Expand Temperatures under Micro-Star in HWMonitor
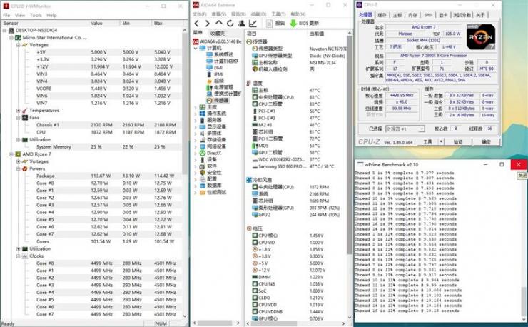Screen dimensions: 528x327 pyautogui.click(x=18, y=111)
